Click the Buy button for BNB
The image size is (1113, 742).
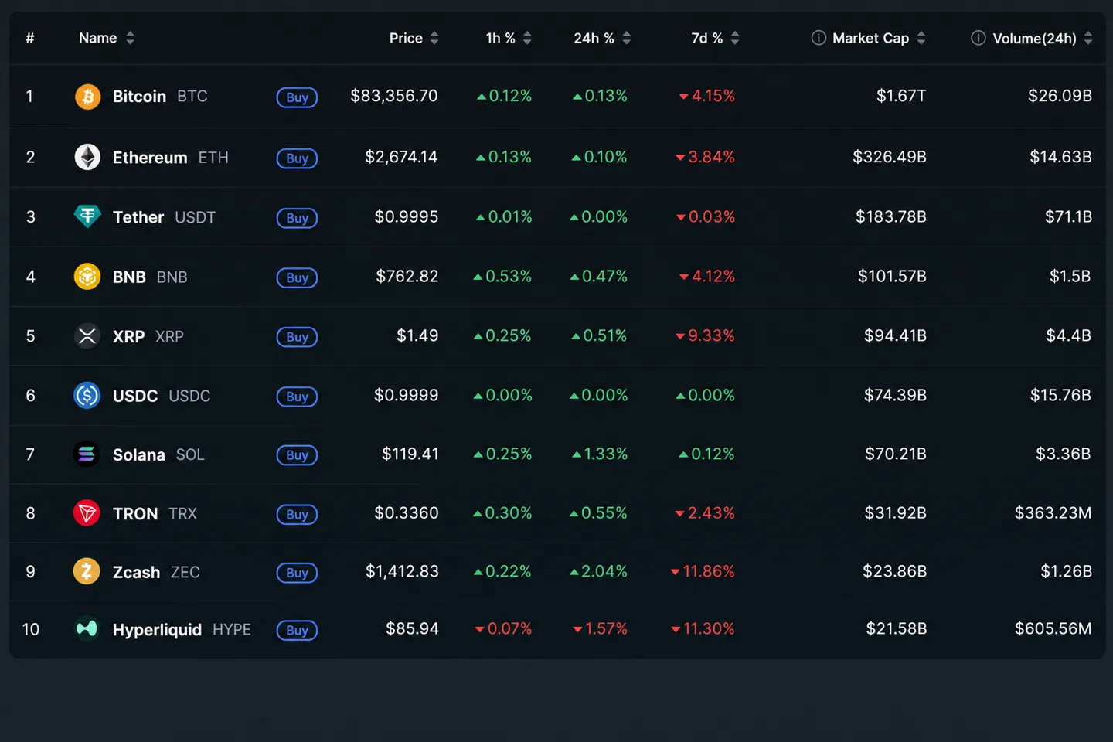[x=298, y=277]
